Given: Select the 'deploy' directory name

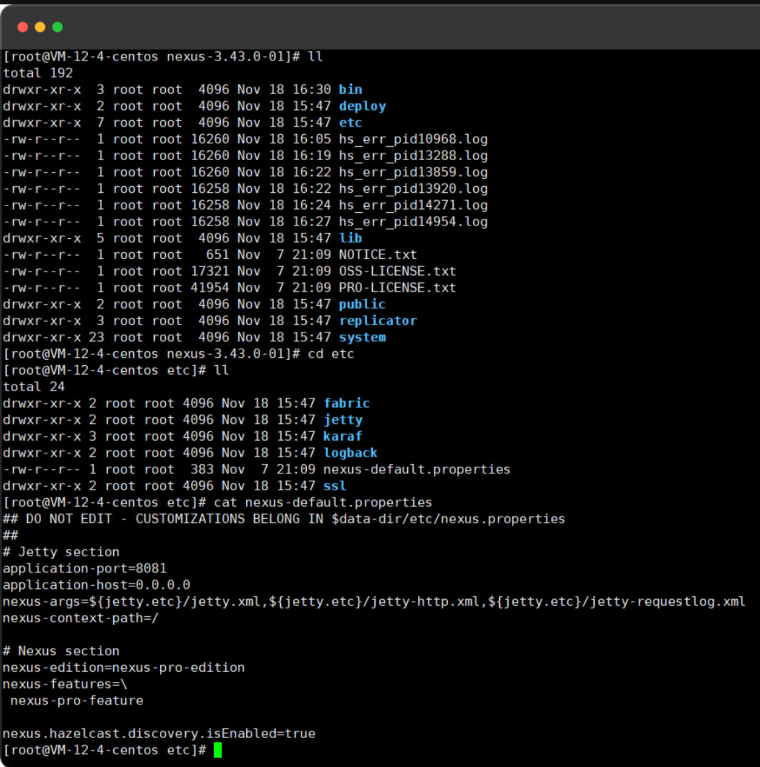Looking at the screenshot, I should point(362,106).
